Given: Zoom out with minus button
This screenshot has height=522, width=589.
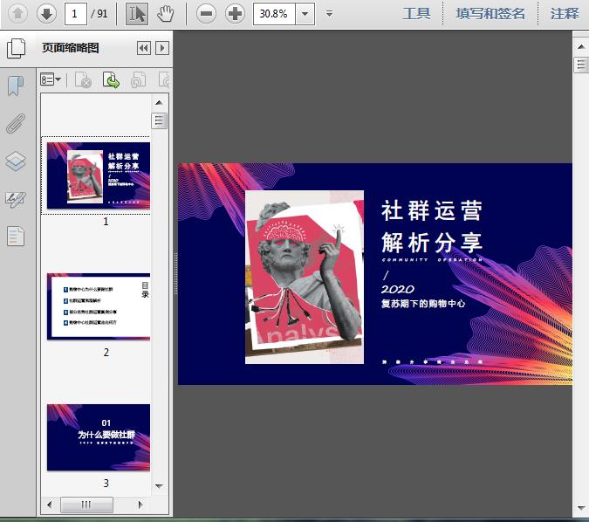Looking at the screenshot, I should click(x=206, y=14).
